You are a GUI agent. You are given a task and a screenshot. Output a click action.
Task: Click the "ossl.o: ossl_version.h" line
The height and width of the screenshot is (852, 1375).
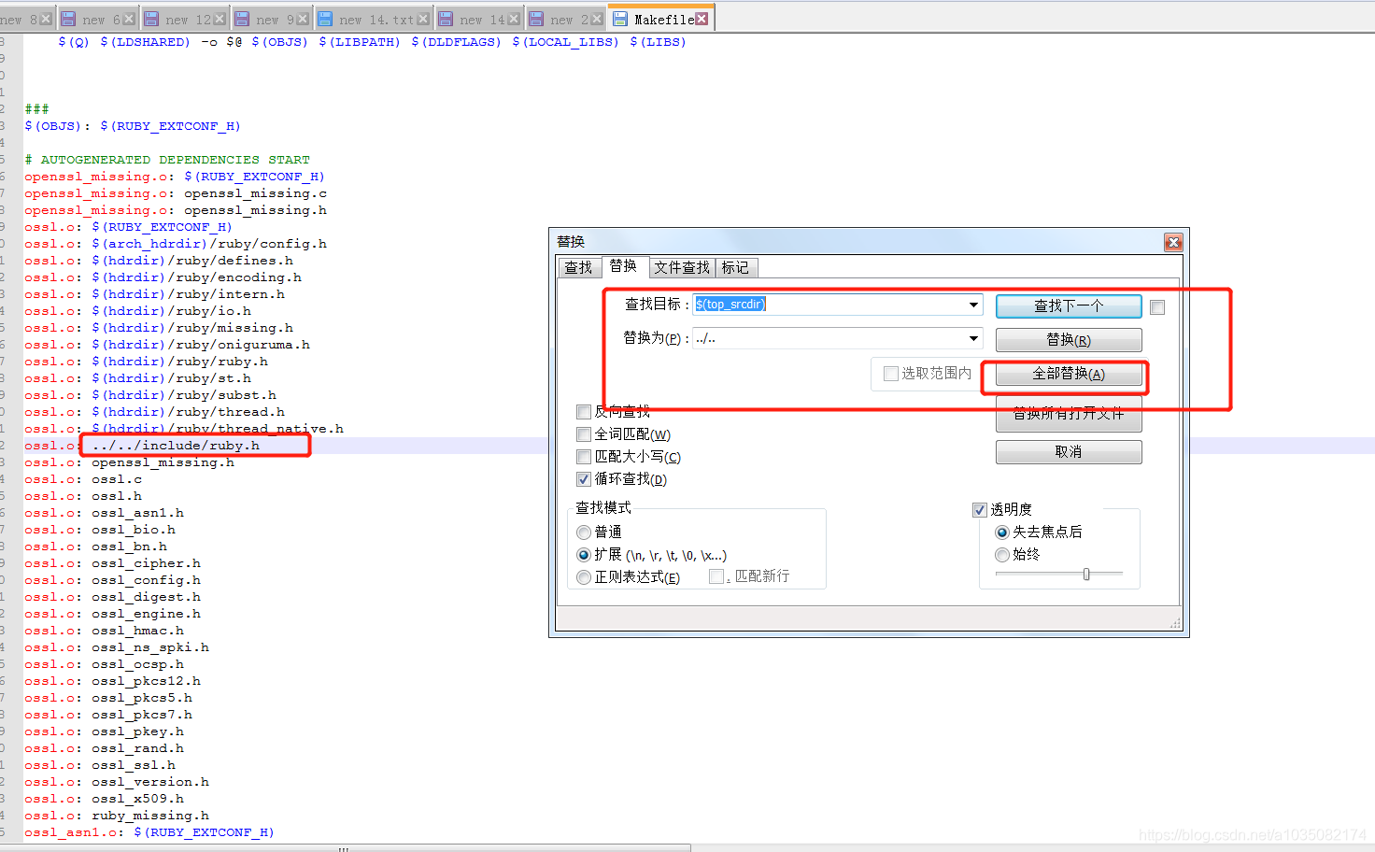(x=117, y=782)
